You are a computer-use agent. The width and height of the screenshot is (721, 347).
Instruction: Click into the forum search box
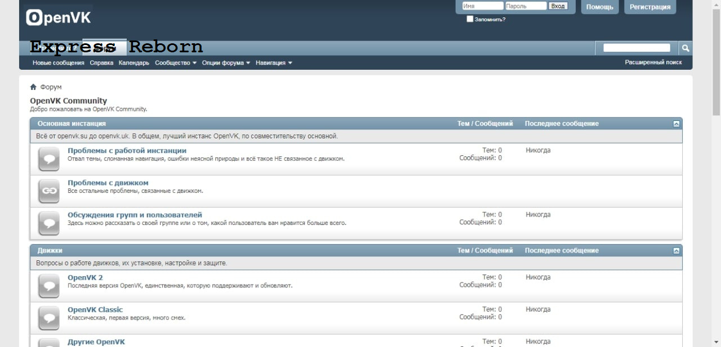(637, 48)
